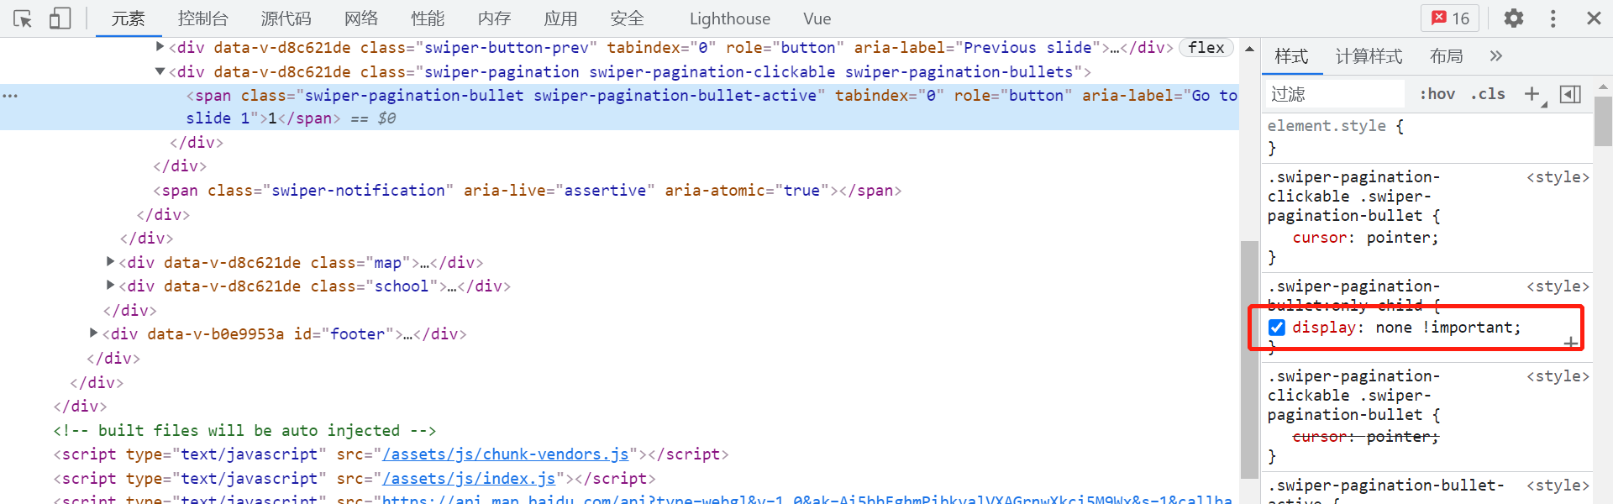This screenshot has height=504, width=1613.
Task: Activate the inspect element picker icon
Action: click(x=23, y=18)
